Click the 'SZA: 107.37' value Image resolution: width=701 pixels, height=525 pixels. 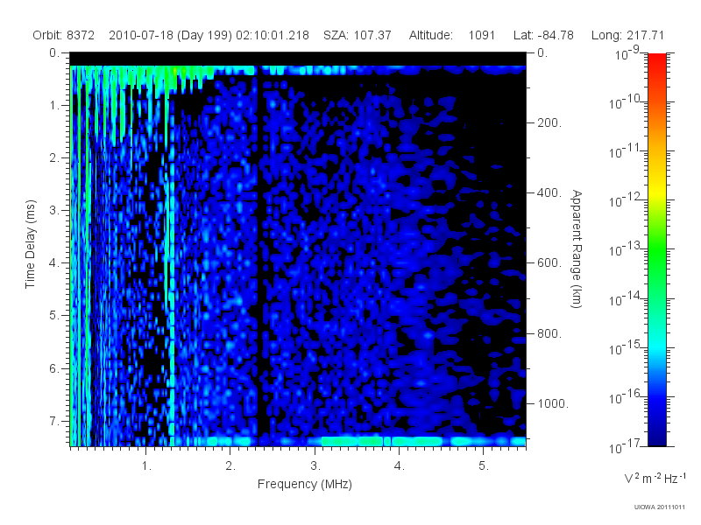pyautogui.click(x=358, y=35)
